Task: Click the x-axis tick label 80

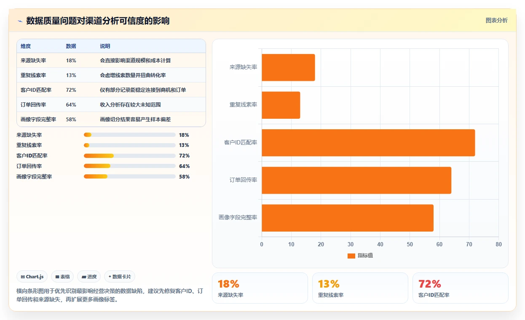Action: coord(498,245)
